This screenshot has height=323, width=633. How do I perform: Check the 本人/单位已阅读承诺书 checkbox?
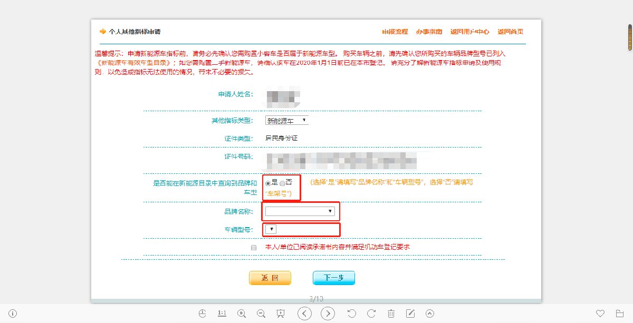254,247
